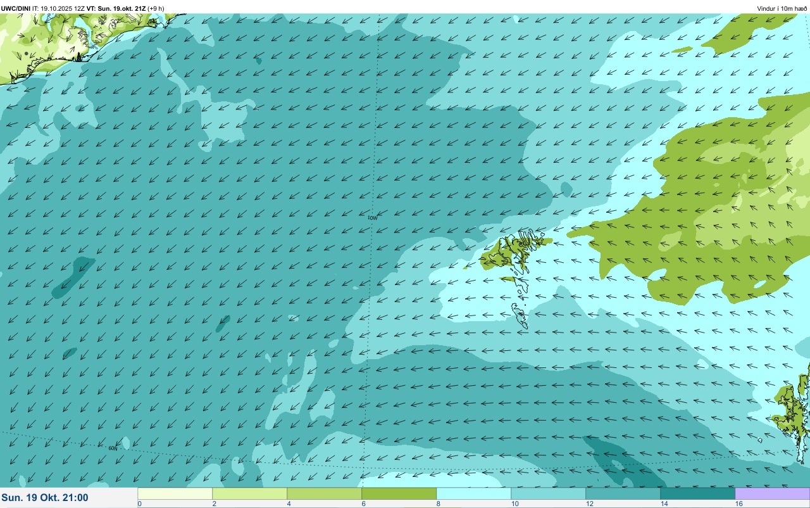Click the legend value '16'
Viewport: 810px width, 508px height.
(739, 504)
